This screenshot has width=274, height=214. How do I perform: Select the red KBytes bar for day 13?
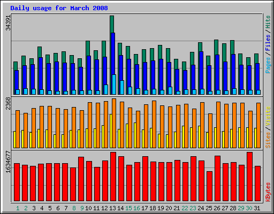click(113, 177)
